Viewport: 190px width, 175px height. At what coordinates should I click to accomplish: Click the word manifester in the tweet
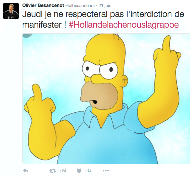tap(42, 25)
